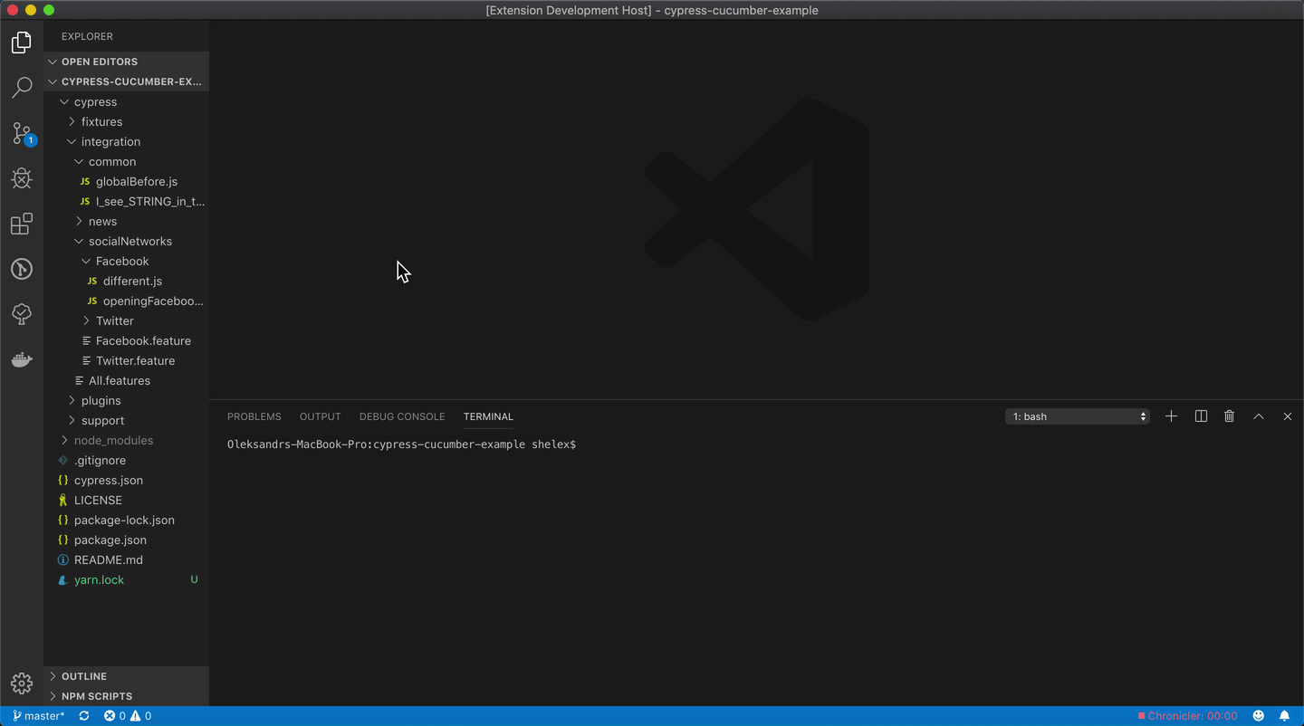The height and width of the screenshot is (726, 1304).
Task: Open package.json file
Action: click(127, 540)
